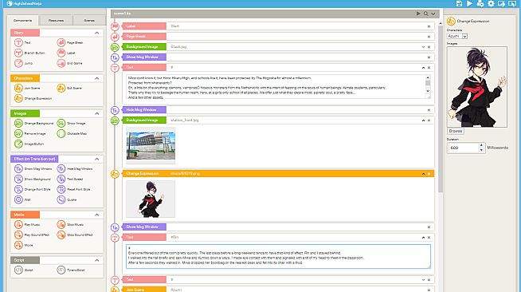This screenshot has height=292, width=521.
Task: Preview the scene with scene header play icon
Action: [x=418, y=14]
